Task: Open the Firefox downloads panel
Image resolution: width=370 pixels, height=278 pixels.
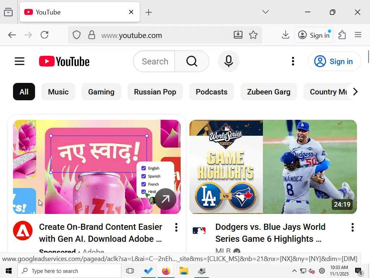Action: [x=285, y=35]
